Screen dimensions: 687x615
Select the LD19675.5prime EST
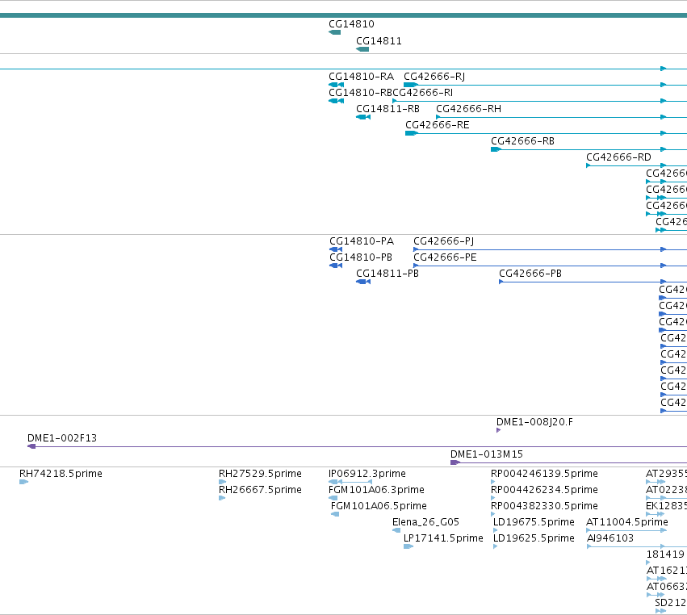(534, 522)
